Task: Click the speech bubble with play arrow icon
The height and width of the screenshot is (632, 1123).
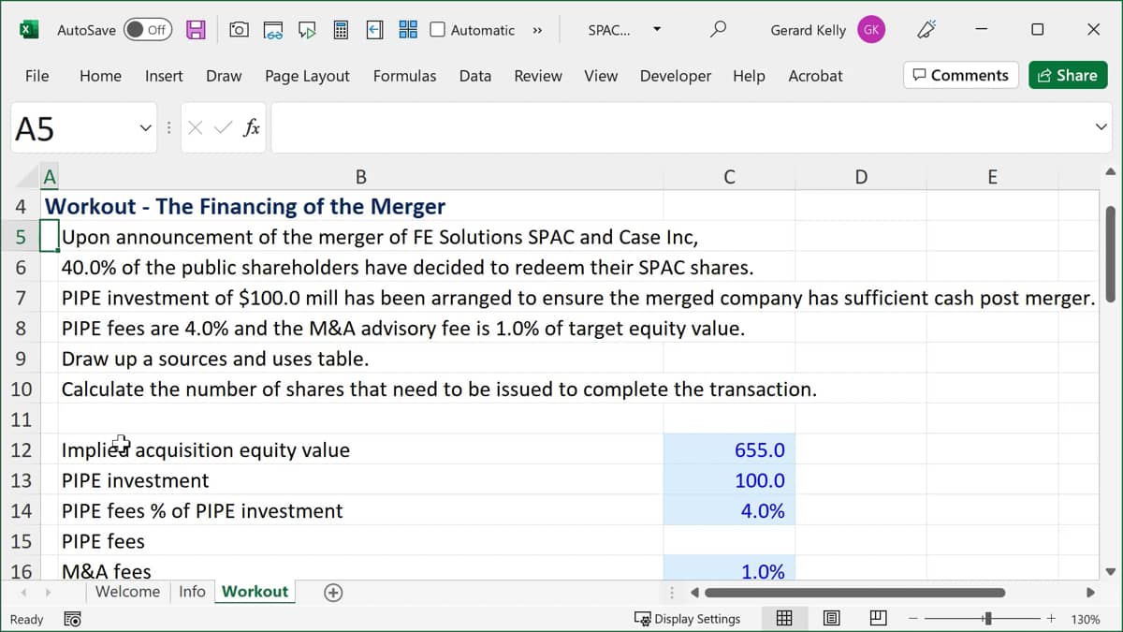Action: pyautogui.click(x=307, y=30)
